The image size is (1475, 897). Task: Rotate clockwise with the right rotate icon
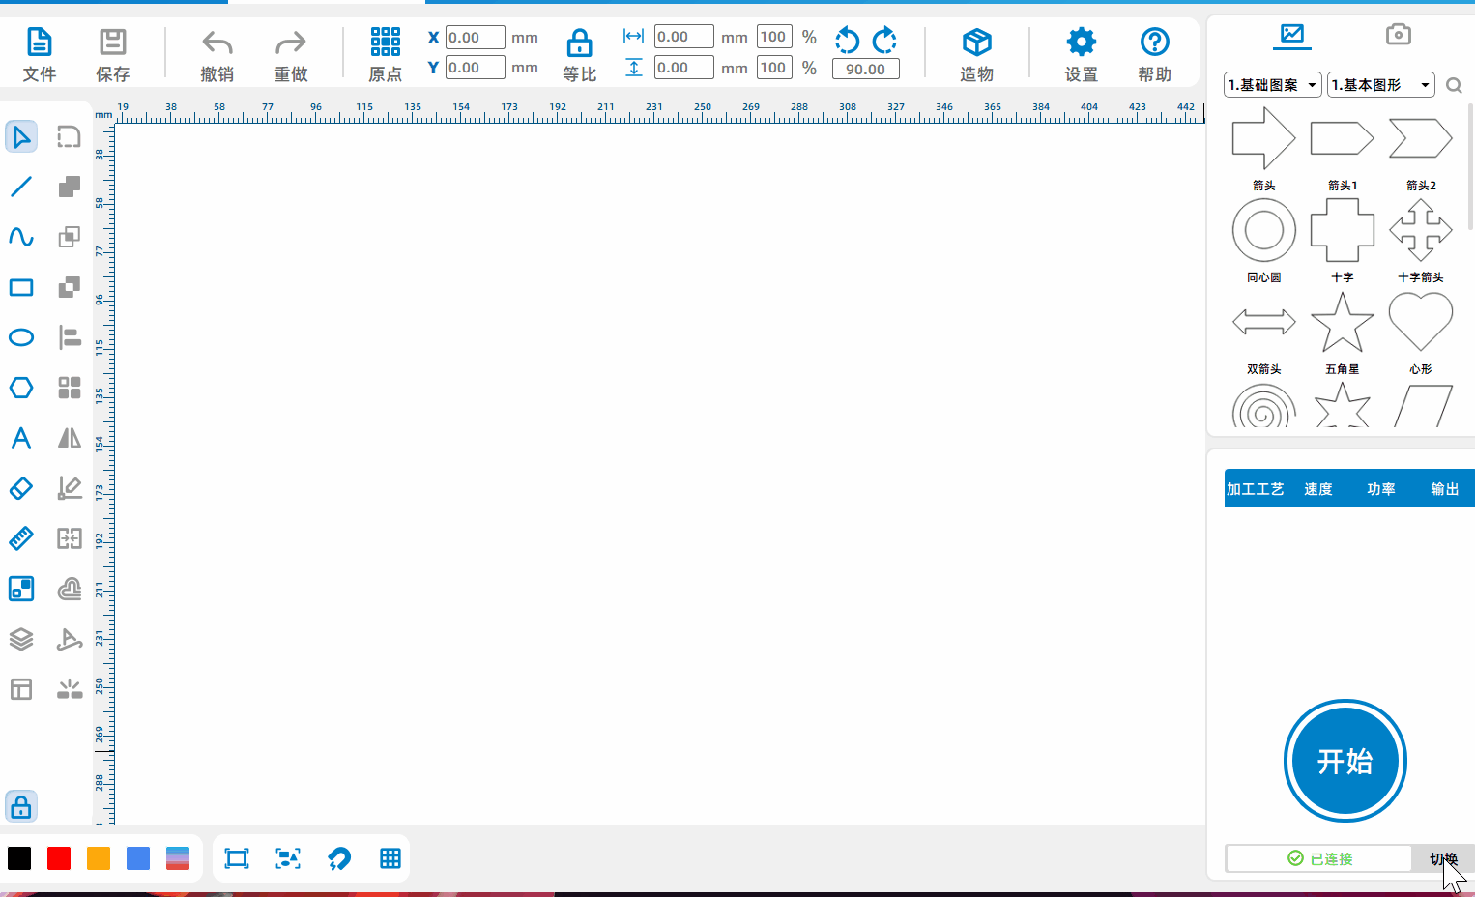tap(884, 41)
